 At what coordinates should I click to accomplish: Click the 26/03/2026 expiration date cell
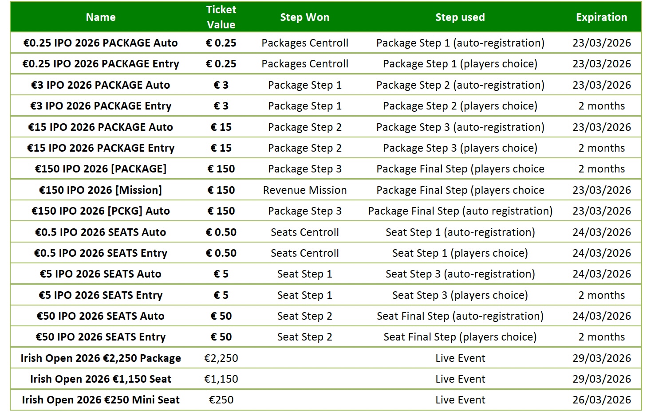click(601, 400)
